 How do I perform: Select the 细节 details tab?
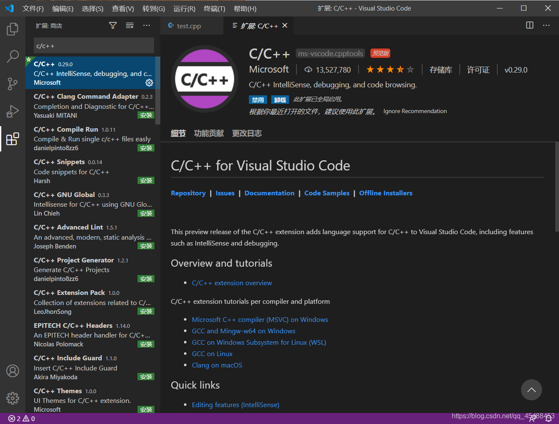[x=178, y=133]
